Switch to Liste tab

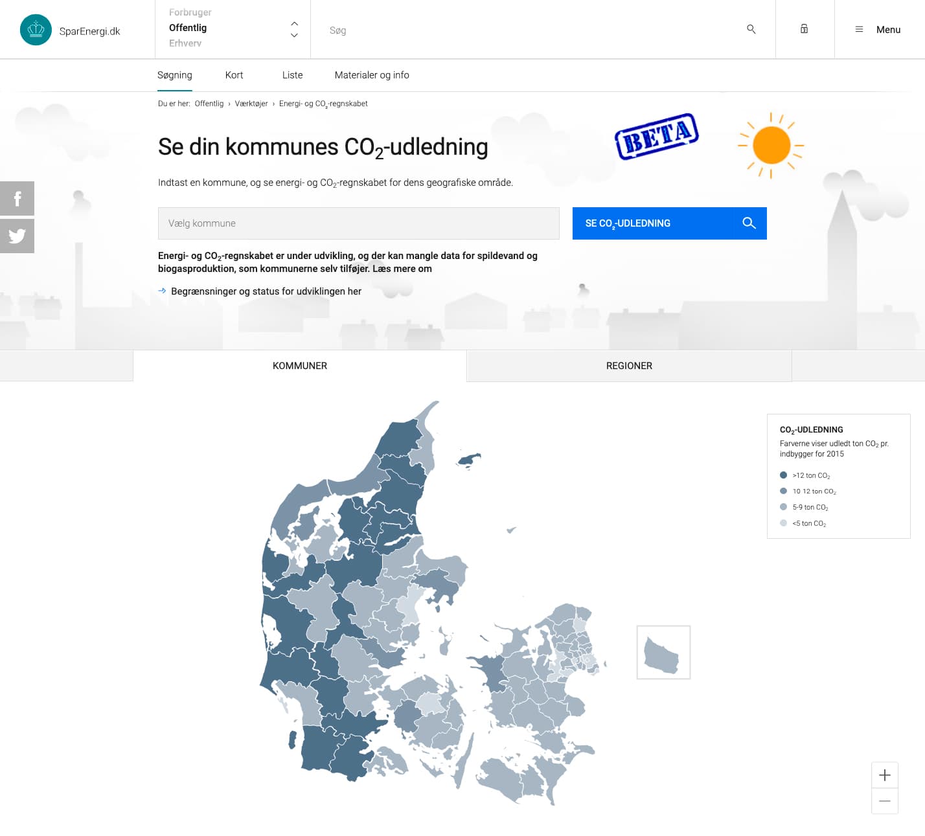292,75
